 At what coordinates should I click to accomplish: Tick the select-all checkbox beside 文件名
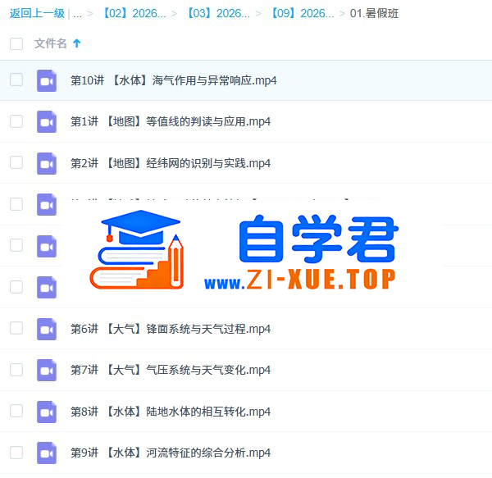point(16,43)
